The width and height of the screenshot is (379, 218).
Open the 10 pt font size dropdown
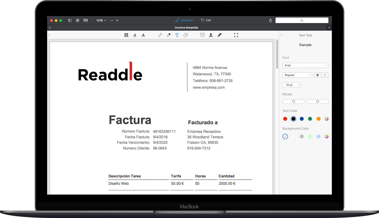click(291, 85)
